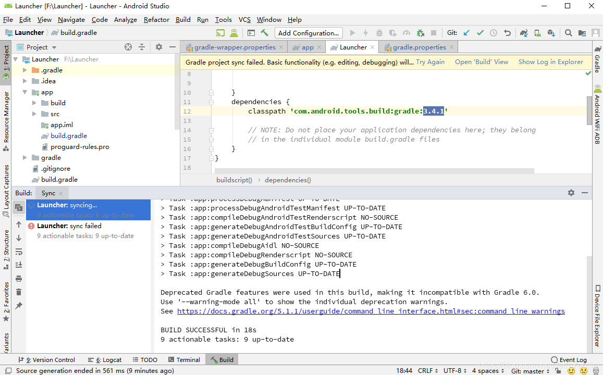Screen dimensions: 603x375
Task: Click Add Configuration button
Action: (309, 33)
